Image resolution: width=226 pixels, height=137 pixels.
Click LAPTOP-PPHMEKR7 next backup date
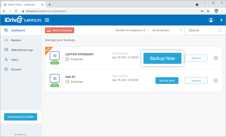tap(125, 57)
